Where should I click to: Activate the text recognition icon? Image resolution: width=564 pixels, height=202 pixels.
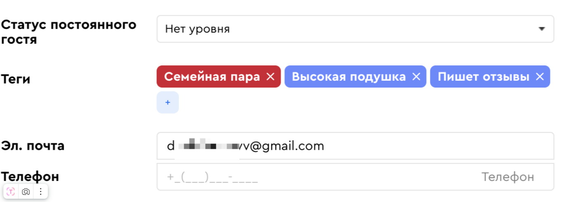[x=11, y=191]
